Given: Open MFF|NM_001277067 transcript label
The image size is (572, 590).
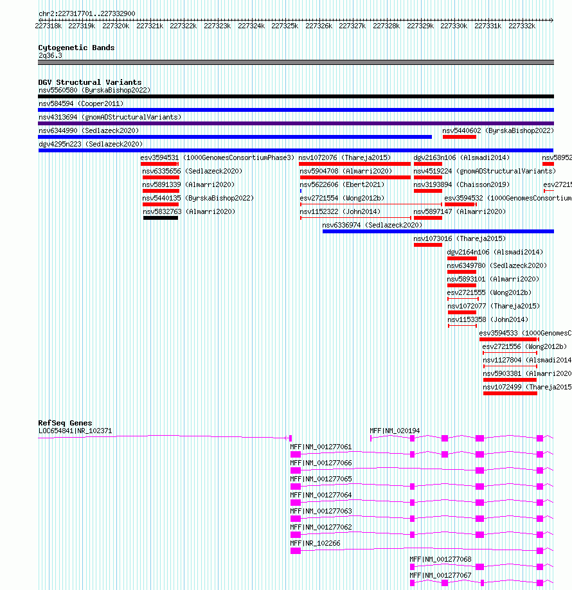Looking at the screenshot, I should tap(440, 576).
